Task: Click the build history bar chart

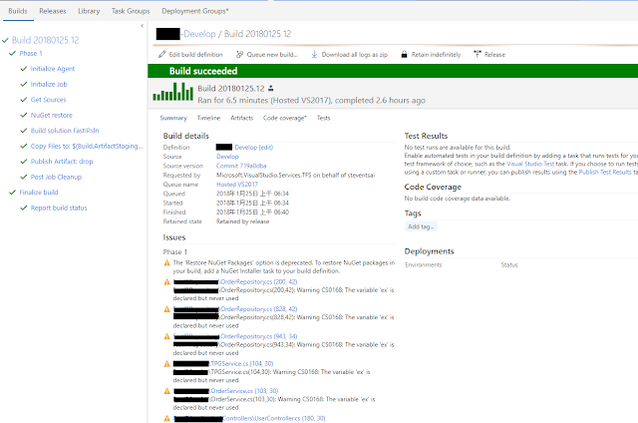Action: click(172, 92)
